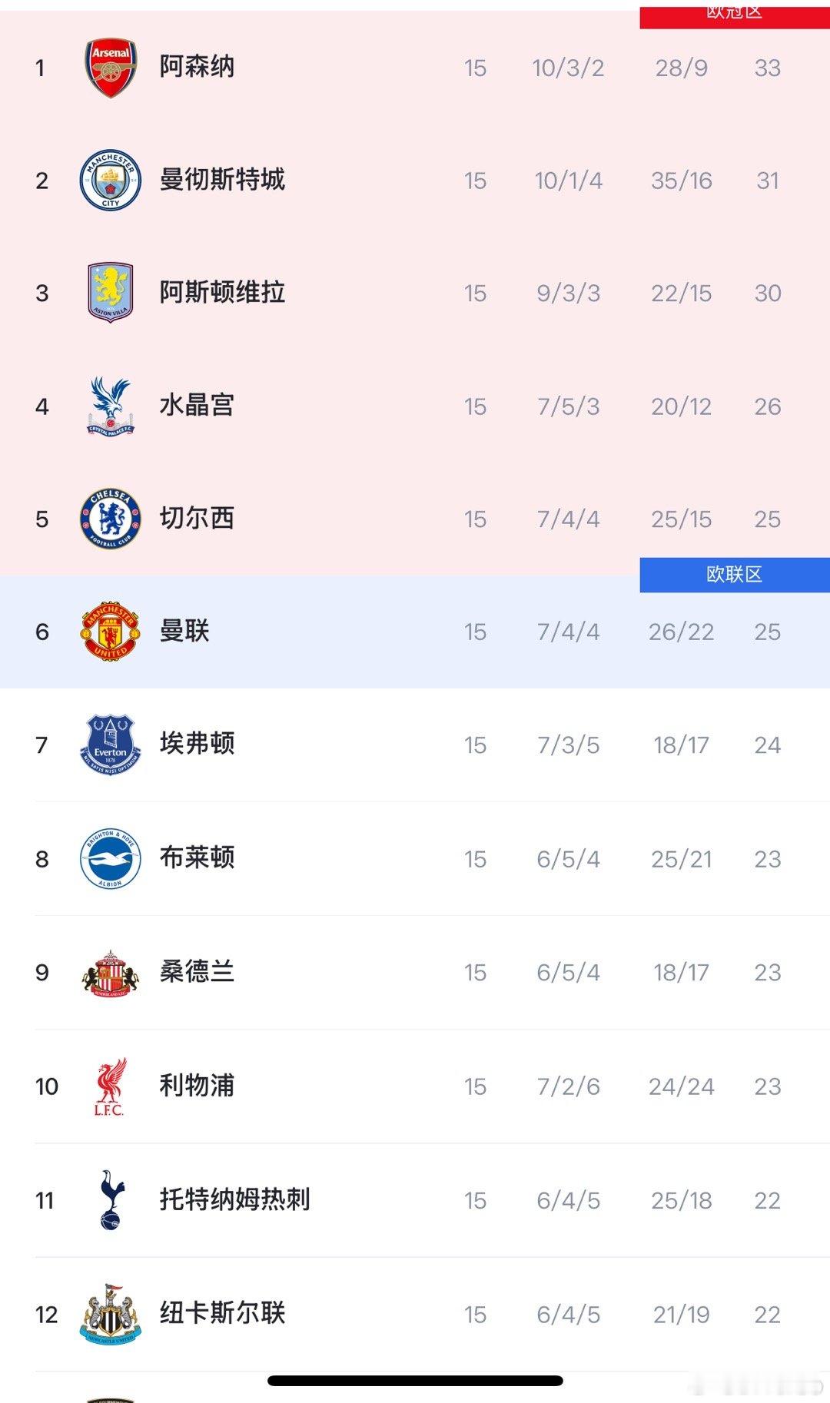Tap the Tottenham cockerel logo

[112, 1199]
